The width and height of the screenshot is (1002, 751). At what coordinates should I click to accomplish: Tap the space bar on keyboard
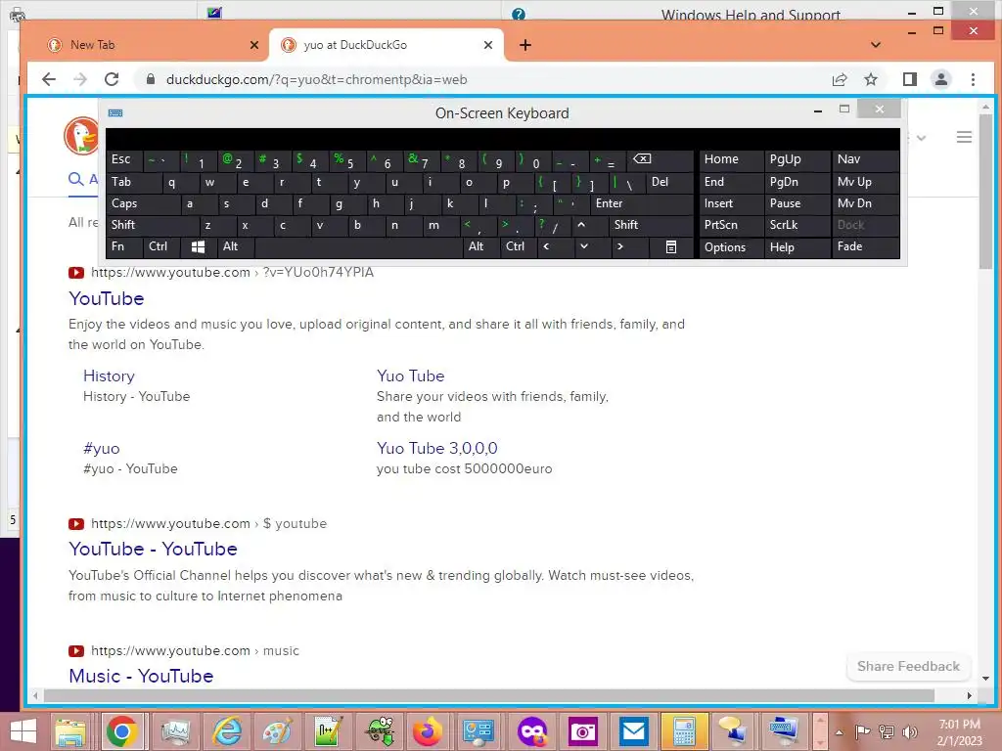pos(358,246)
